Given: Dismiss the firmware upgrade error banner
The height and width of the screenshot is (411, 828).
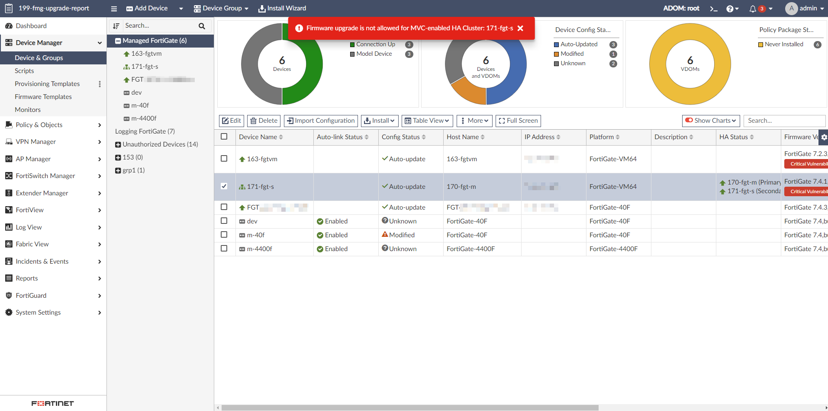Looking at the screenshot, I should 520,28.
